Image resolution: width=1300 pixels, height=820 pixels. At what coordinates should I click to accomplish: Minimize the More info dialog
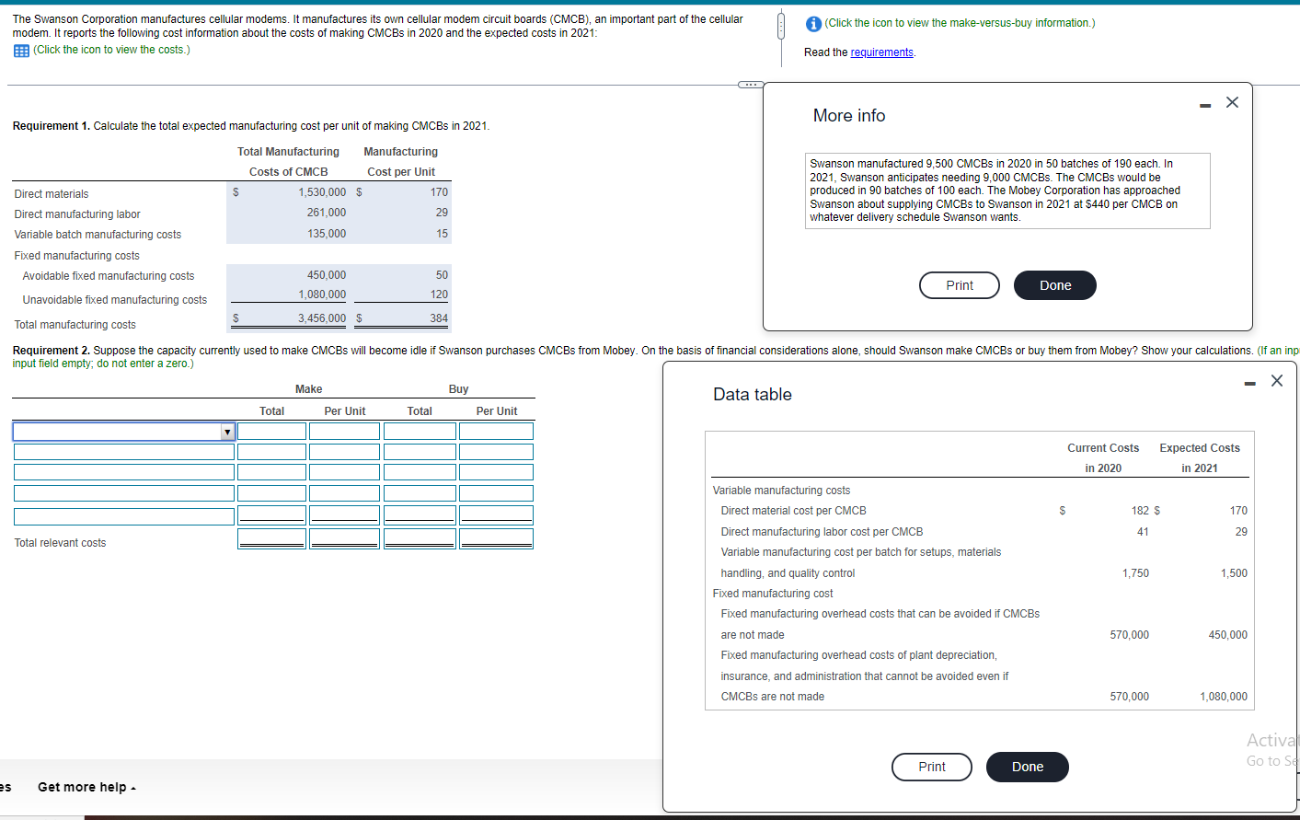tap(1205, 106)
